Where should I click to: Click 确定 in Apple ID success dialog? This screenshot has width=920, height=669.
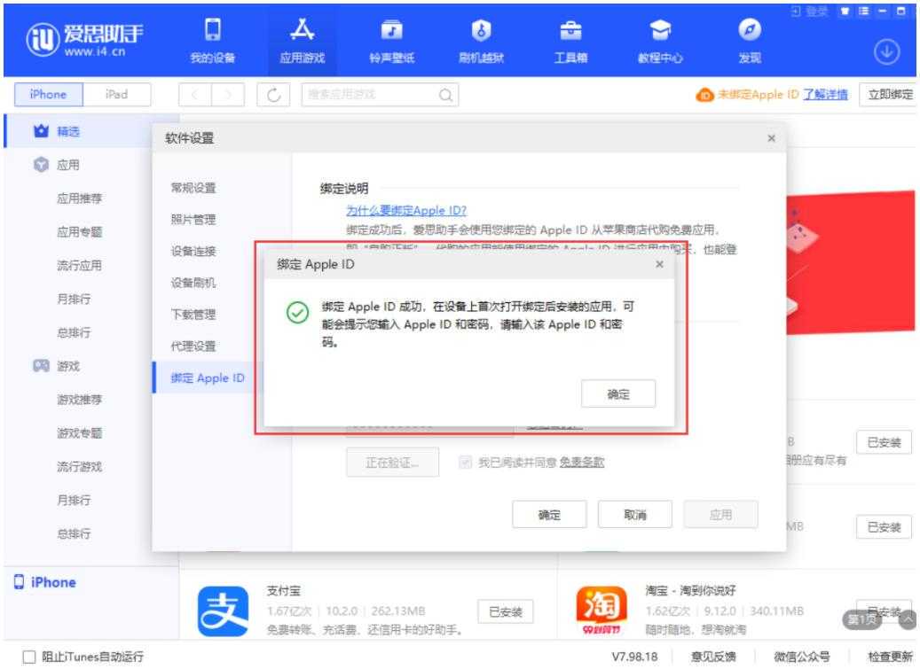[618, 395]
